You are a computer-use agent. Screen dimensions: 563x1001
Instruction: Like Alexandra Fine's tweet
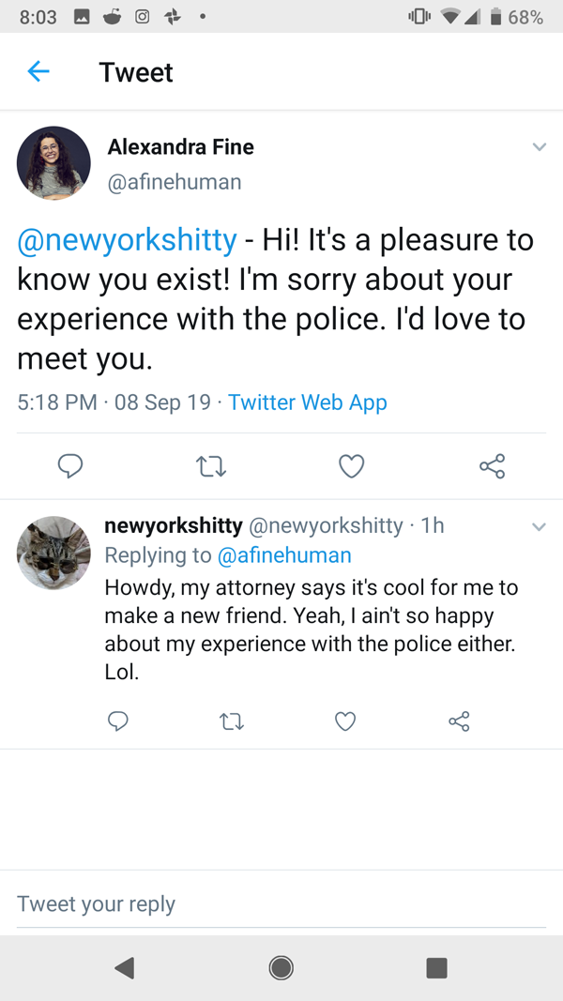click(x=351, y=465)
